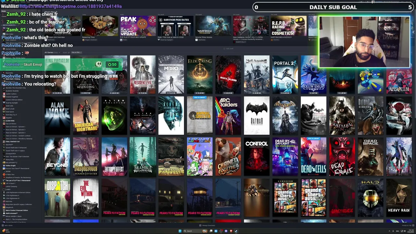Select the Alien Isolation game cover
The width and height of the screenshot is (416, 234).
114,116
